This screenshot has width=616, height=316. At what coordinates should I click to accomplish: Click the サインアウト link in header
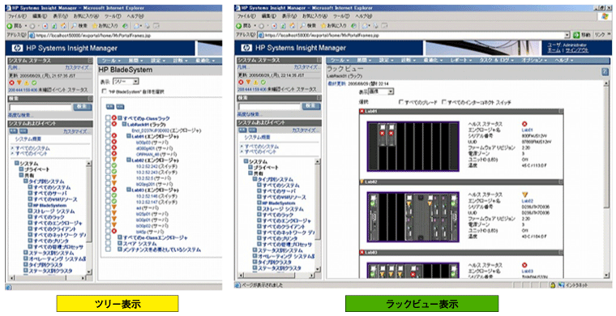577,50
